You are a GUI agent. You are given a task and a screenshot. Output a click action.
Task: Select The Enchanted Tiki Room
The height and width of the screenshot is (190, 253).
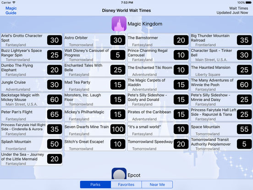158,70
